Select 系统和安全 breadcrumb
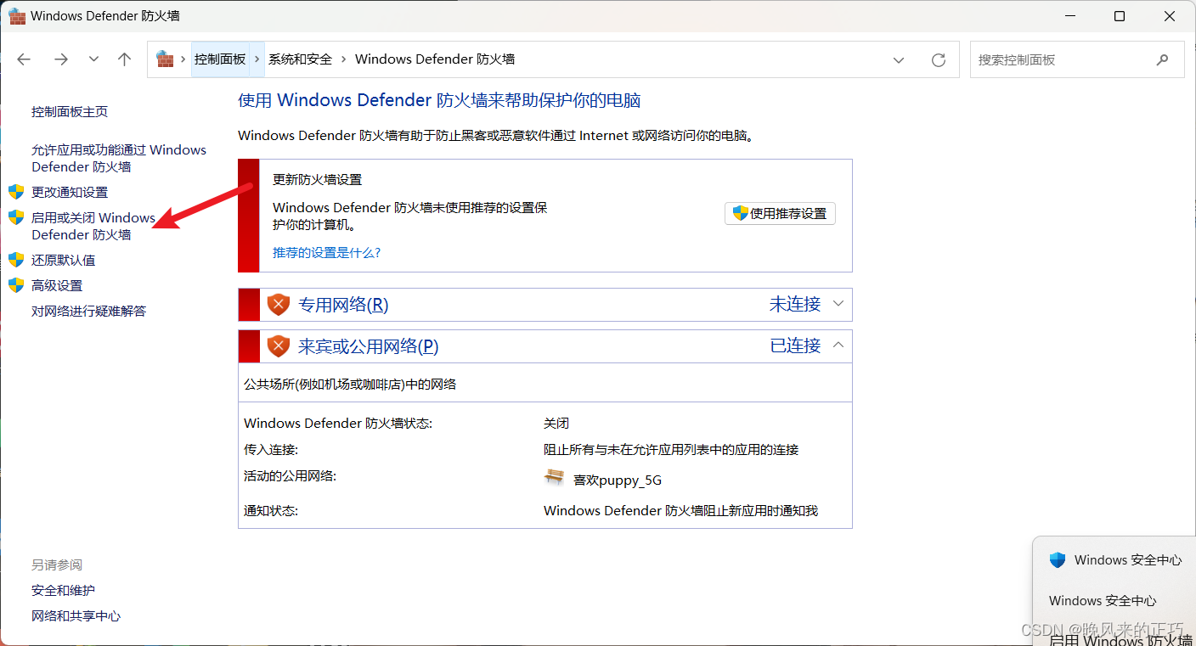Image resolution: width=1196 pixels, height=646 pixels. pyautogui.click(x=300, y=59)
